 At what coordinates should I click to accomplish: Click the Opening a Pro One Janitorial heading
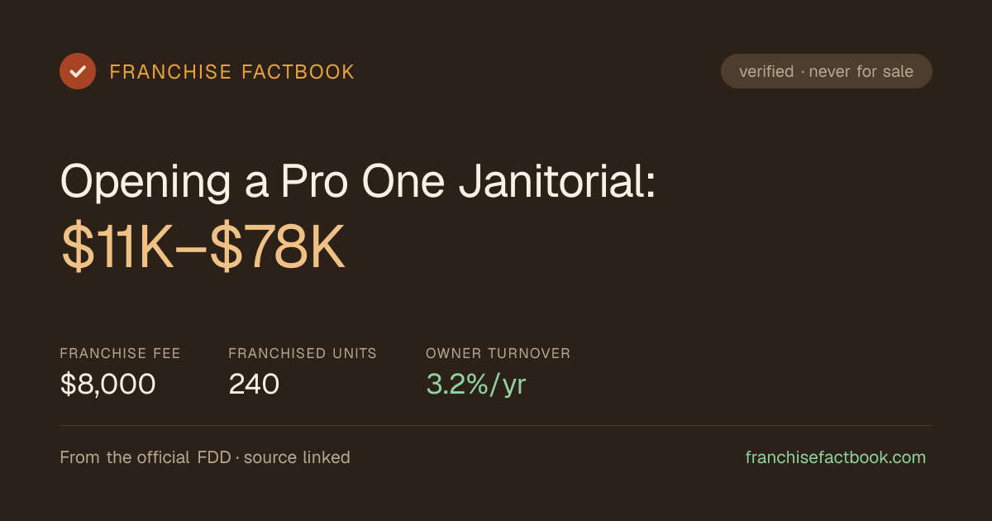tap(358, 181)
